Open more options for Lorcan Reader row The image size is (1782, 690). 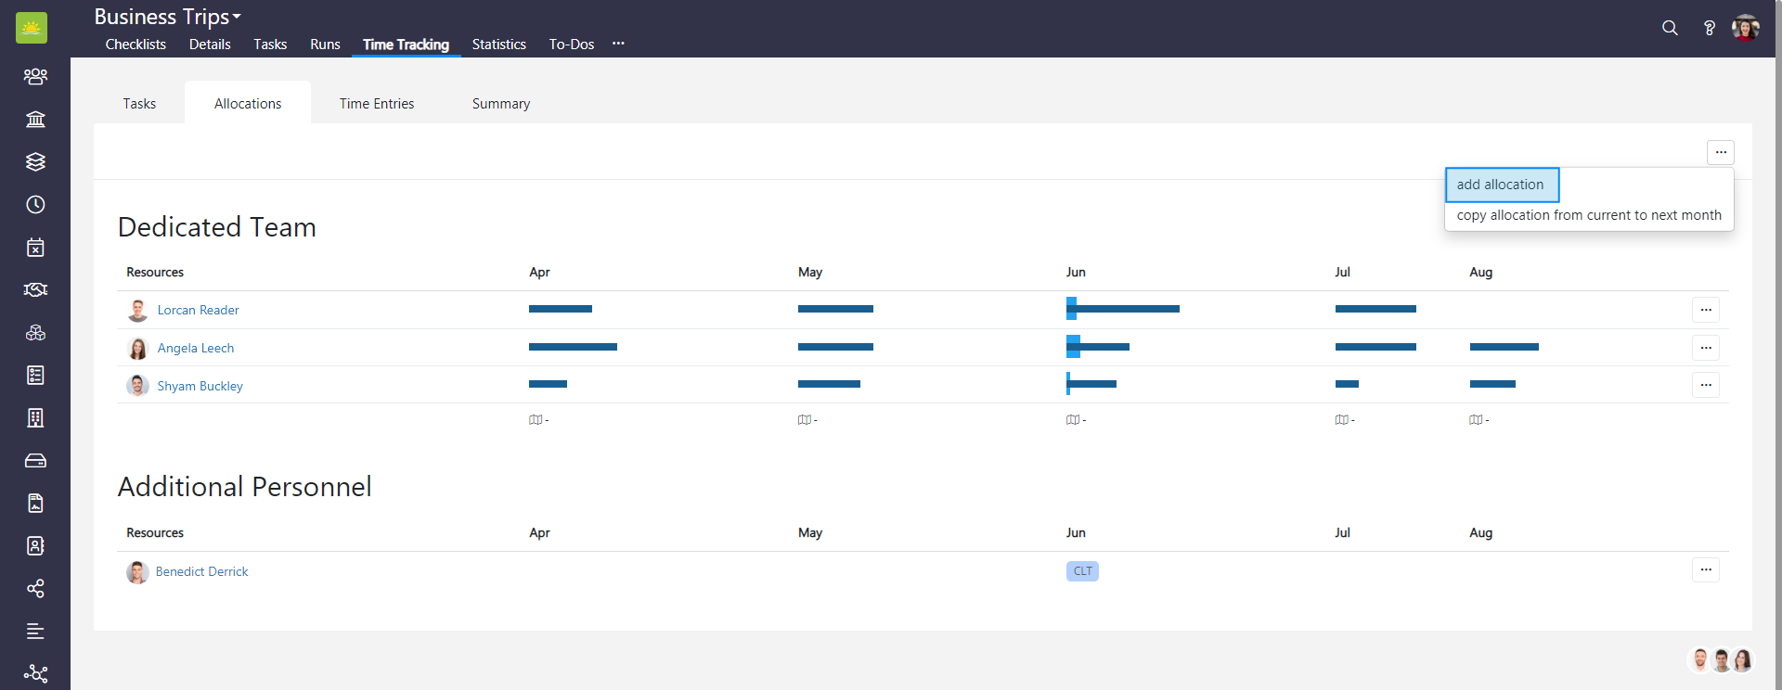1705,310
